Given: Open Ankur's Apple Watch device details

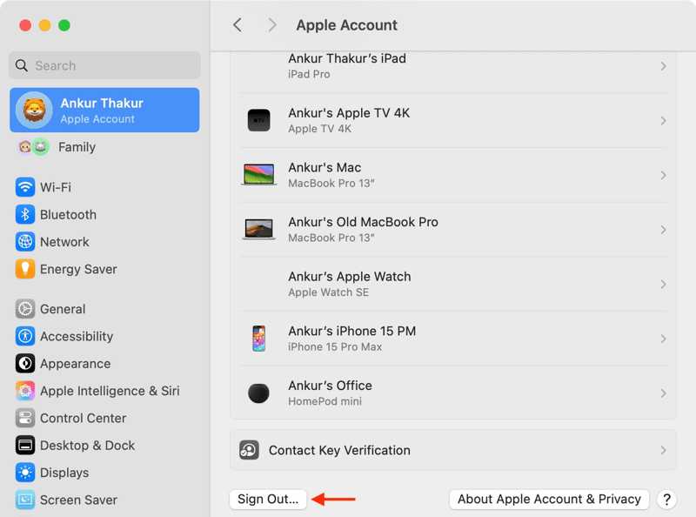Looking at the screenshot, I should [x=453, y=285].
